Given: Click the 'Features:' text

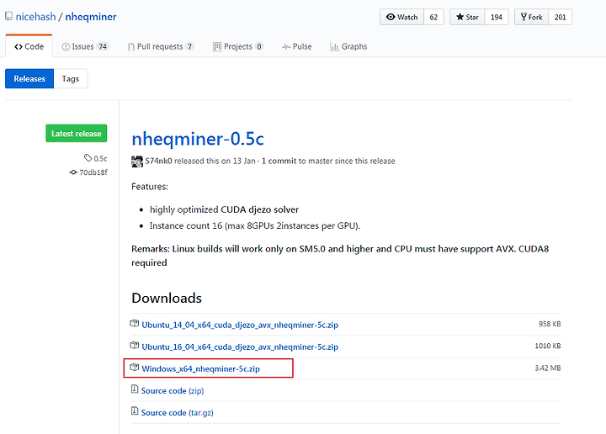Looking at the screenshot, I should point(150,187).
